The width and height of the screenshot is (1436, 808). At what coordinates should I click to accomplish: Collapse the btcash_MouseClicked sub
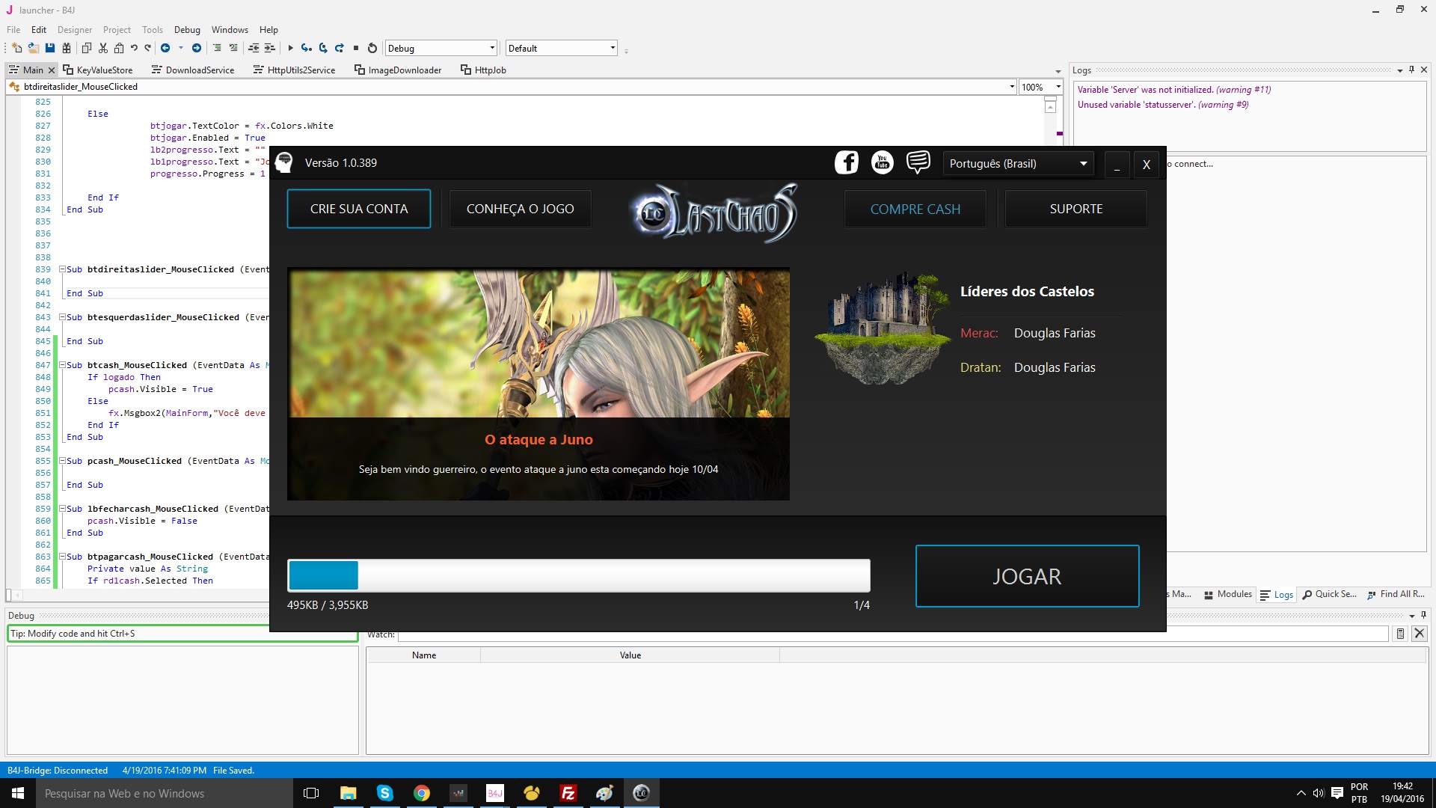click(63, 365)
